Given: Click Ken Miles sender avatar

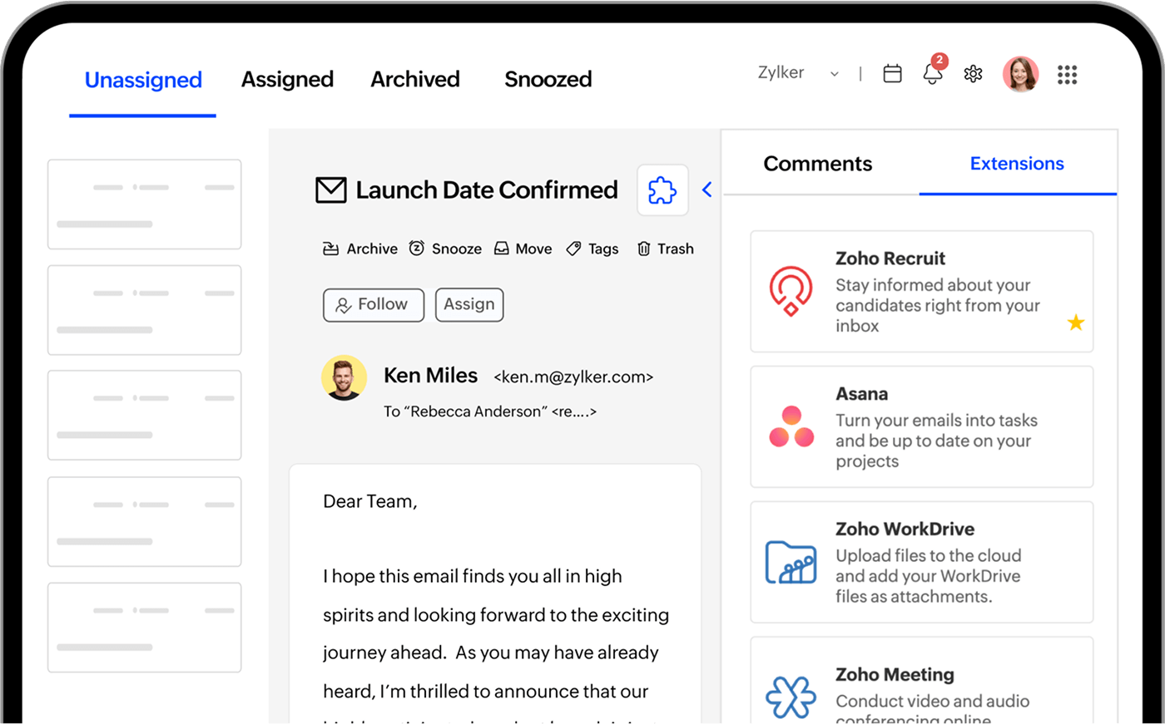Looking at the screenshot, I should coord(344,378).
